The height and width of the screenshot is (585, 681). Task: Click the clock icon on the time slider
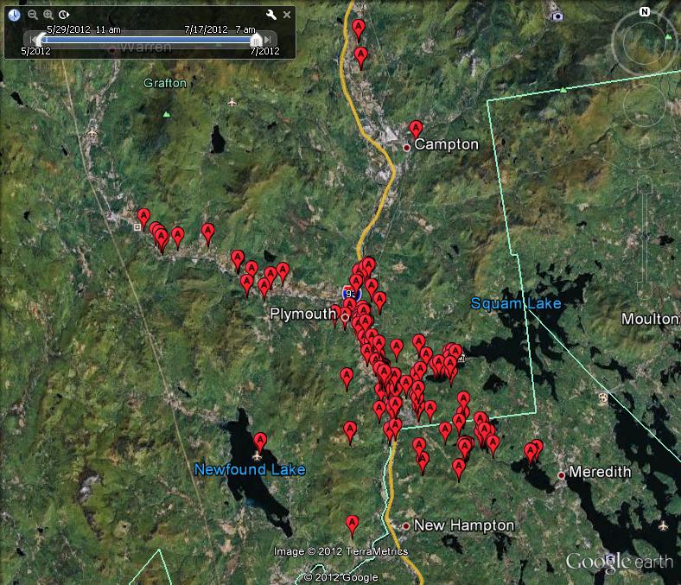pyautogui.click(x=14, y=15)
